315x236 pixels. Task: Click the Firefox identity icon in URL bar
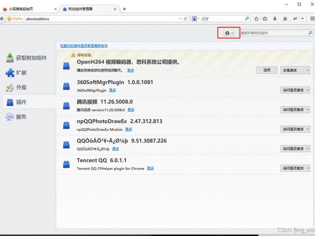[x=9, y=18]
